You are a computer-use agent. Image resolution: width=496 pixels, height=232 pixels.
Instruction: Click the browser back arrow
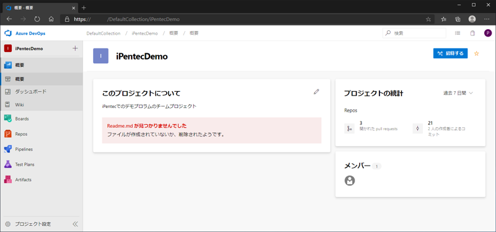click(9, 19)
